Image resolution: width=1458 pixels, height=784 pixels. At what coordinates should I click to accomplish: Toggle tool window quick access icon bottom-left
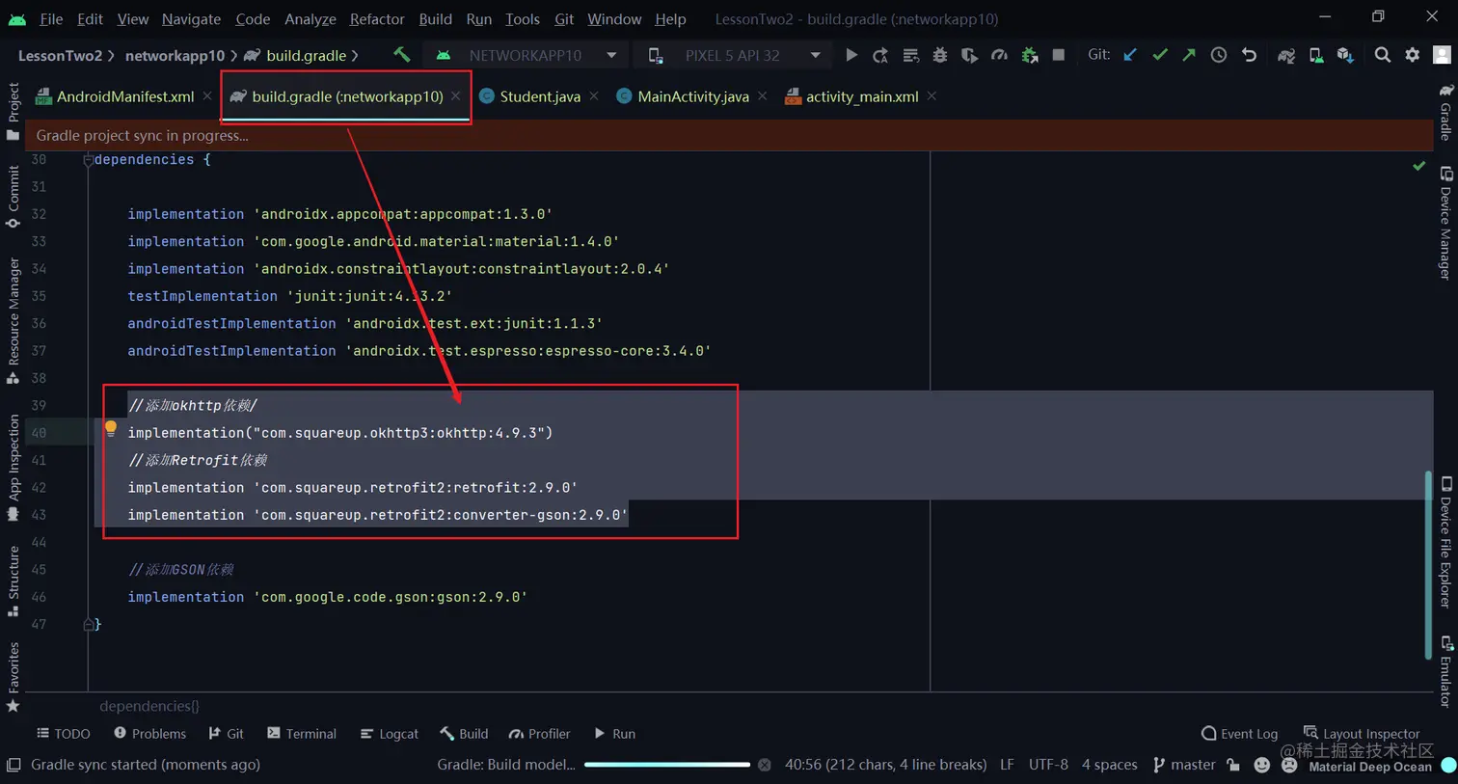tap(13, 765)
